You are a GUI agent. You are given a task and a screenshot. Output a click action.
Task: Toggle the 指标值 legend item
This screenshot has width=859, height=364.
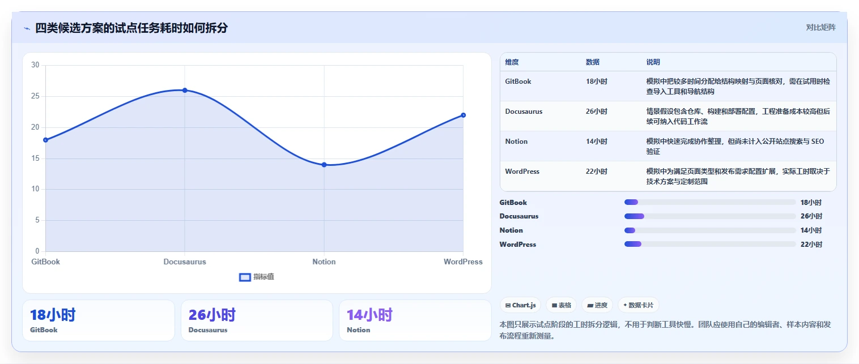[257, 277]
